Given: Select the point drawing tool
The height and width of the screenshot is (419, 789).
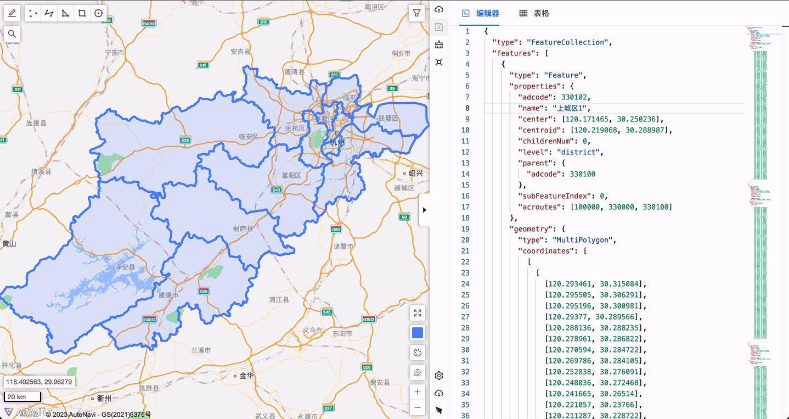Looking at the screenshot, I should [32, 13].
